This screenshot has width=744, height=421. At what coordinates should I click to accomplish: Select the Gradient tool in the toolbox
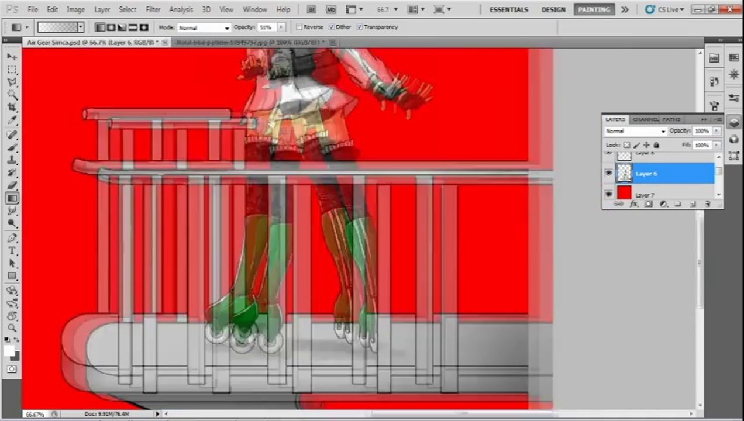coord(12,199)
